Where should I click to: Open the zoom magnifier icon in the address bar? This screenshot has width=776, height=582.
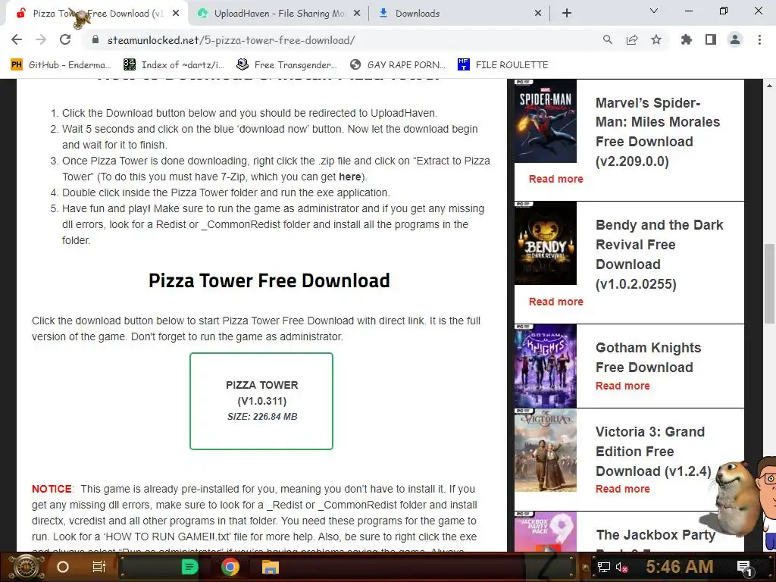[x=607, y=40]
